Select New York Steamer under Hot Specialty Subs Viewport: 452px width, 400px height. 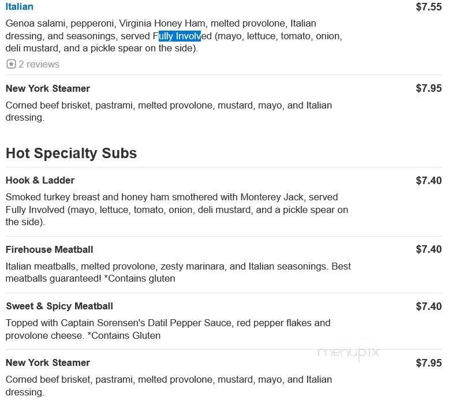pyautogui.click(x=47, y=362)
